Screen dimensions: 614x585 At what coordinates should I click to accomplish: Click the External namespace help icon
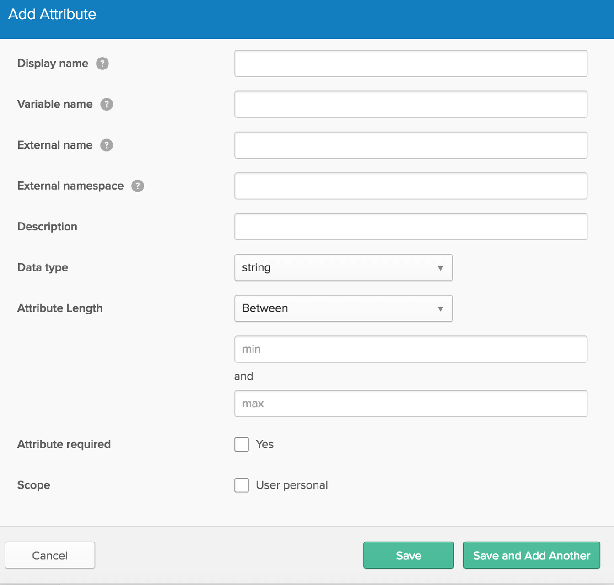[x=138, y=186]
